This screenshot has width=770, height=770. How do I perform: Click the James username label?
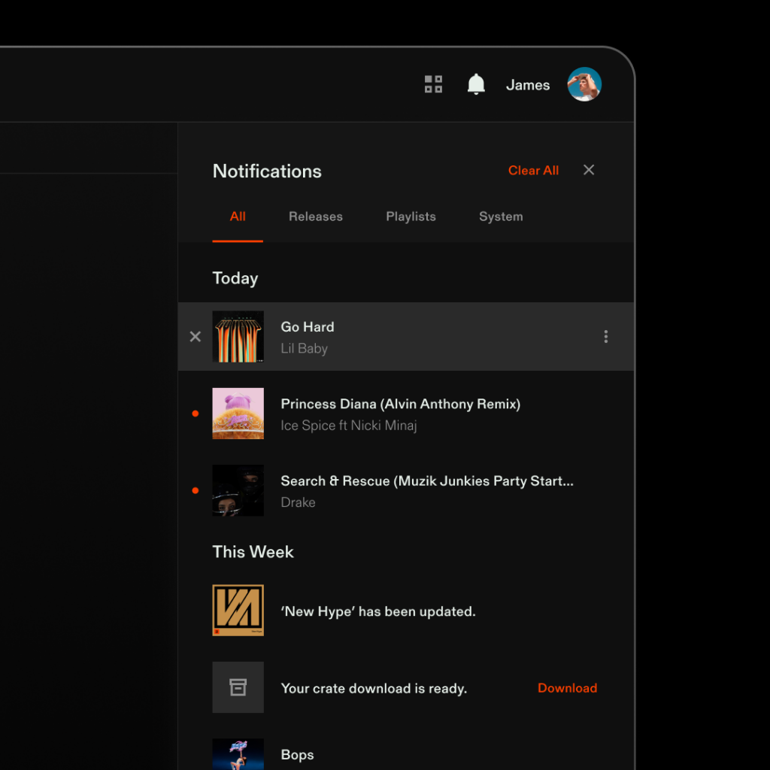coord(528,85)
